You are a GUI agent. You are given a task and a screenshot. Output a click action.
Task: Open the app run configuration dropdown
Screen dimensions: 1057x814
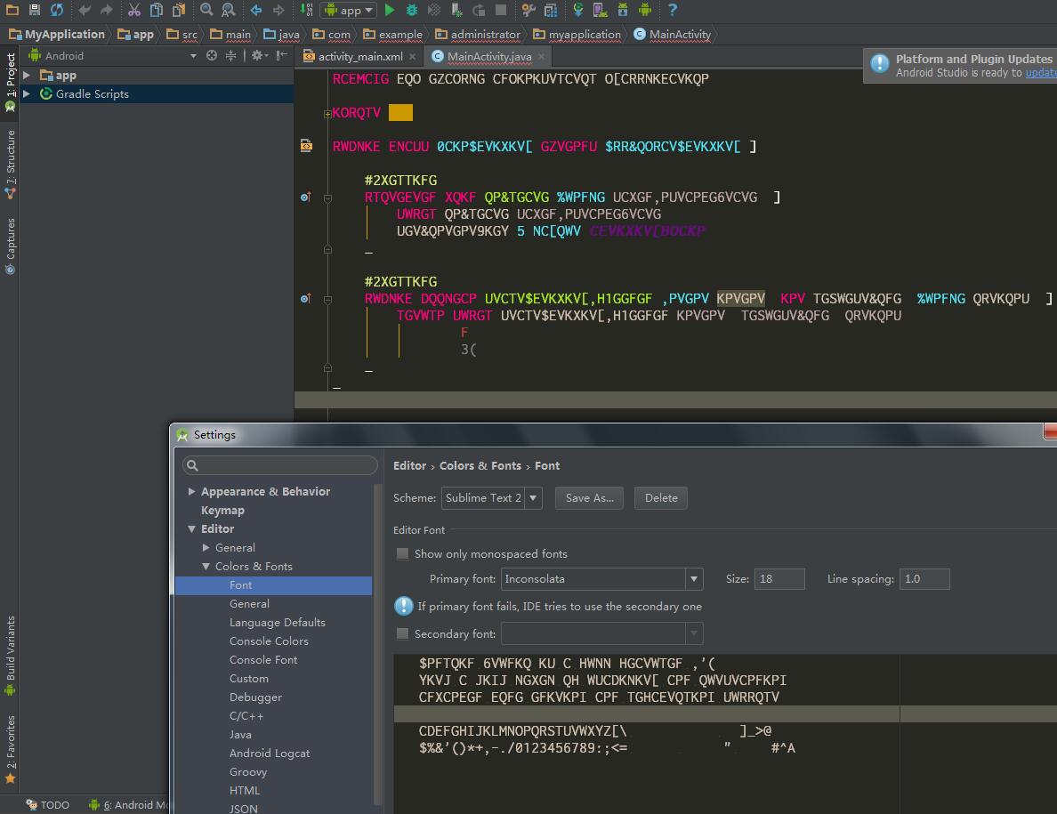coord(349,10)
